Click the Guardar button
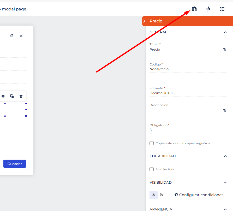The height and width of the screenshot is (211, 233). pos(15,164)
